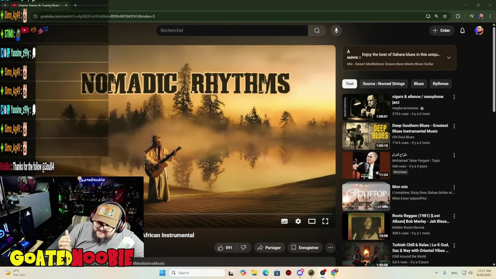
Task: Open the Deep Blues thumbnail
Action: [x=366, y=136]
